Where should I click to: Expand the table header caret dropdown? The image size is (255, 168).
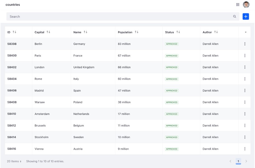point(246,32)
